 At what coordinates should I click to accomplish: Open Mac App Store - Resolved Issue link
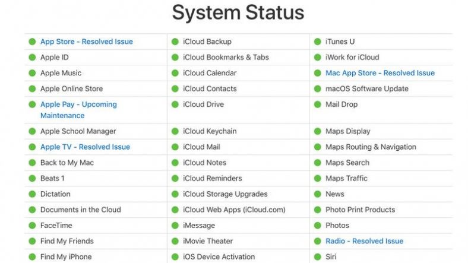pos(380,73)
